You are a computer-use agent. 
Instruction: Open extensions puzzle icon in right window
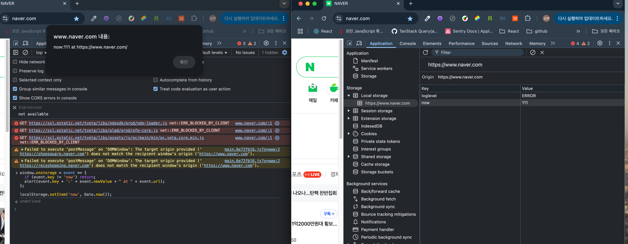[528, 18]
